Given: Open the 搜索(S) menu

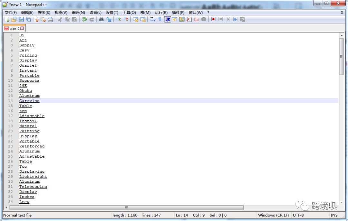Looking at the screenshot, I should [x=44, y=13].
